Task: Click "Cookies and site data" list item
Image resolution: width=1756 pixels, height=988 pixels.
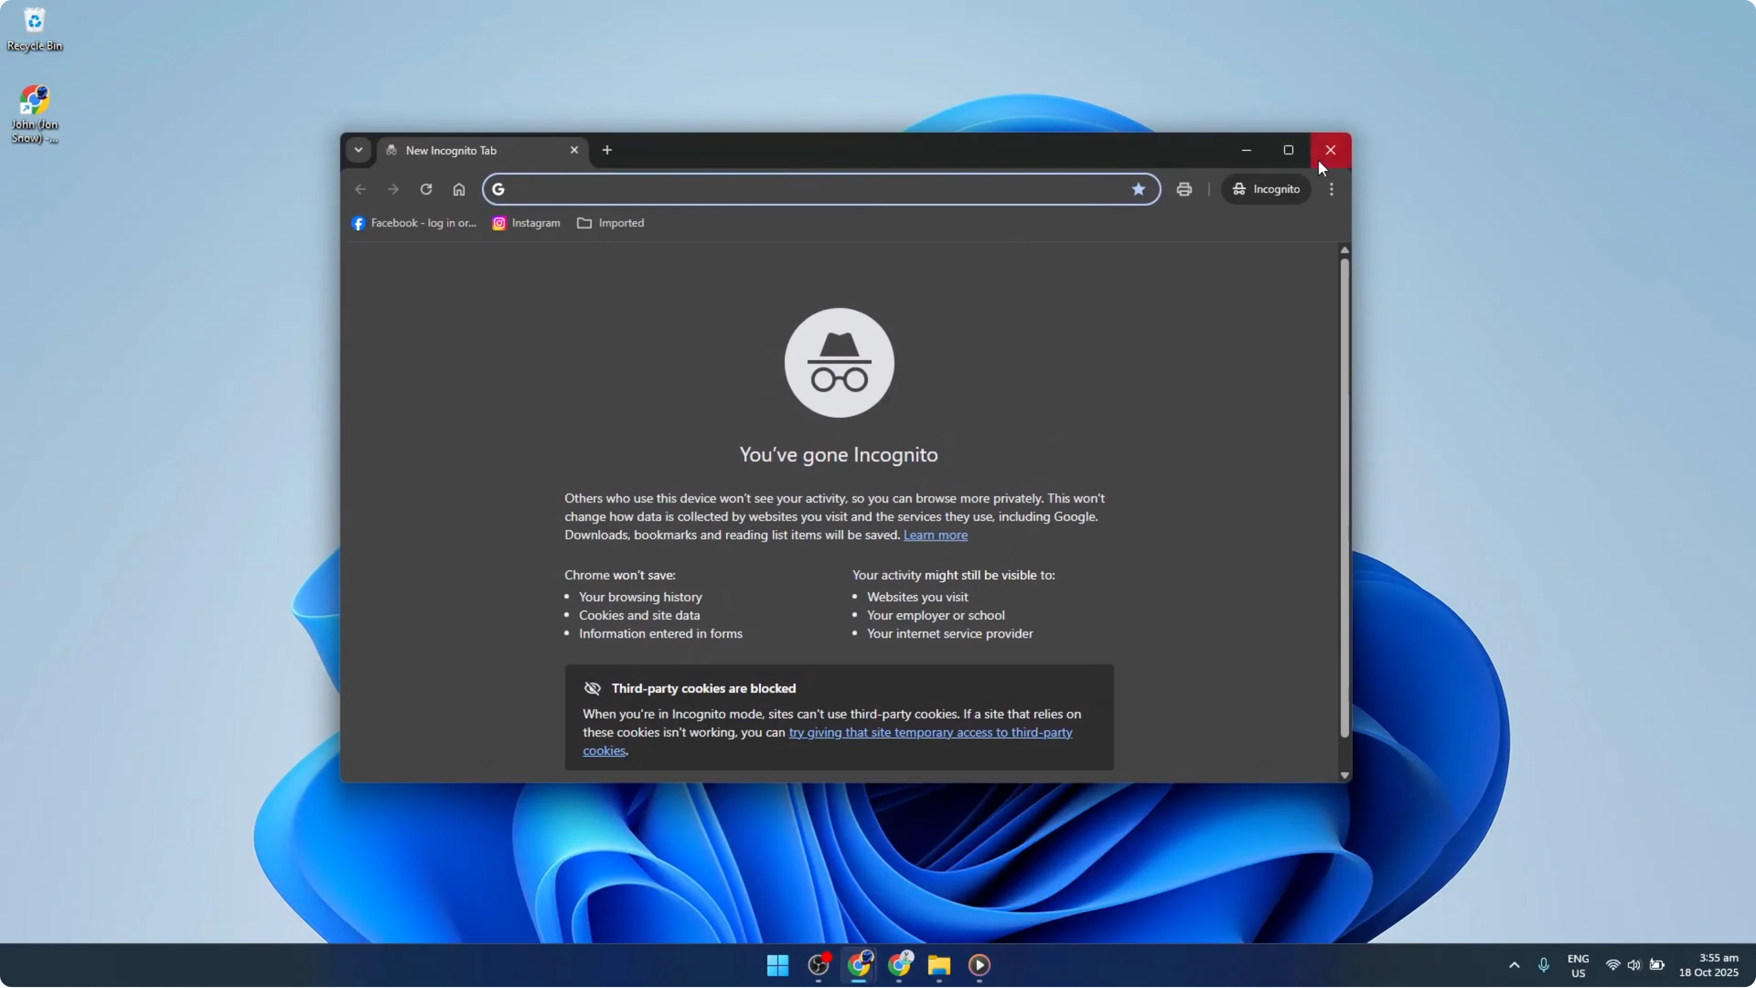Action: pyautogui.click(x=640, y=616)
